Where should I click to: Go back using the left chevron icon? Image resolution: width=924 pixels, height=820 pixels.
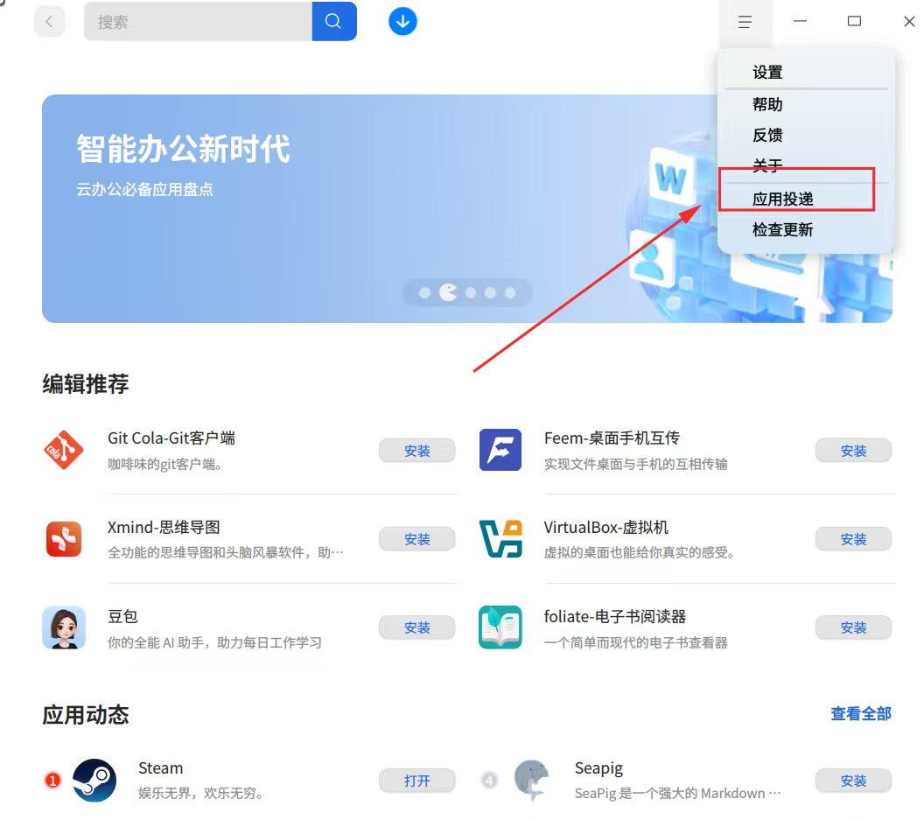[x=50, y=22]
